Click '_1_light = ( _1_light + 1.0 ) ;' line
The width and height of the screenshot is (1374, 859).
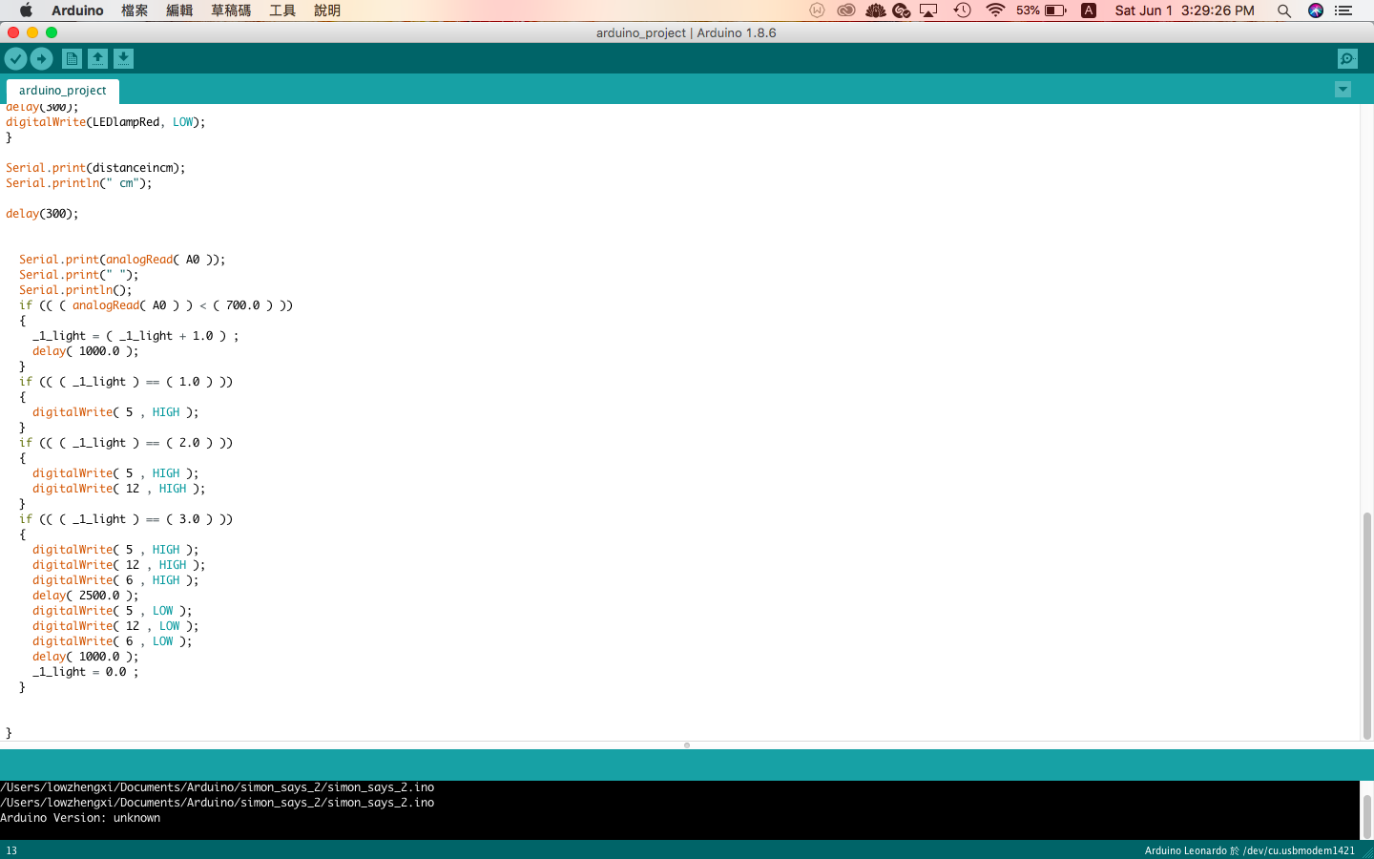coord(135,336)
